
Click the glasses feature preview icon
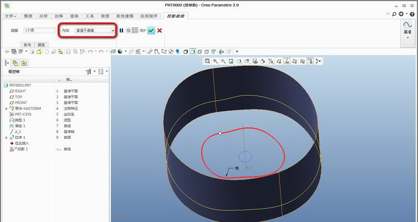[143, 31]
